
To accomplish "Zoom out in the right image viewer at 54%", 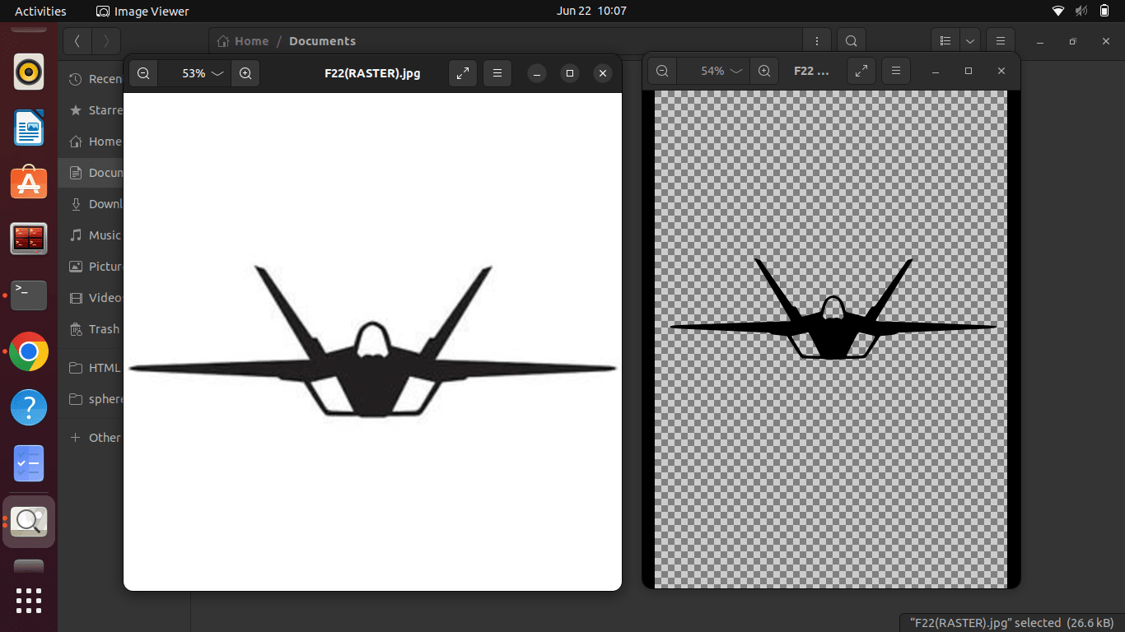I will [662, 71].
